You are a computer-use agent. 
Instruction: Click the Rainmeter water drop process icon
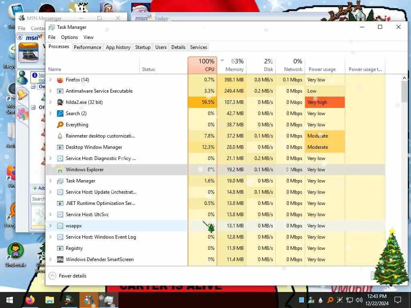tap(60, 136)
